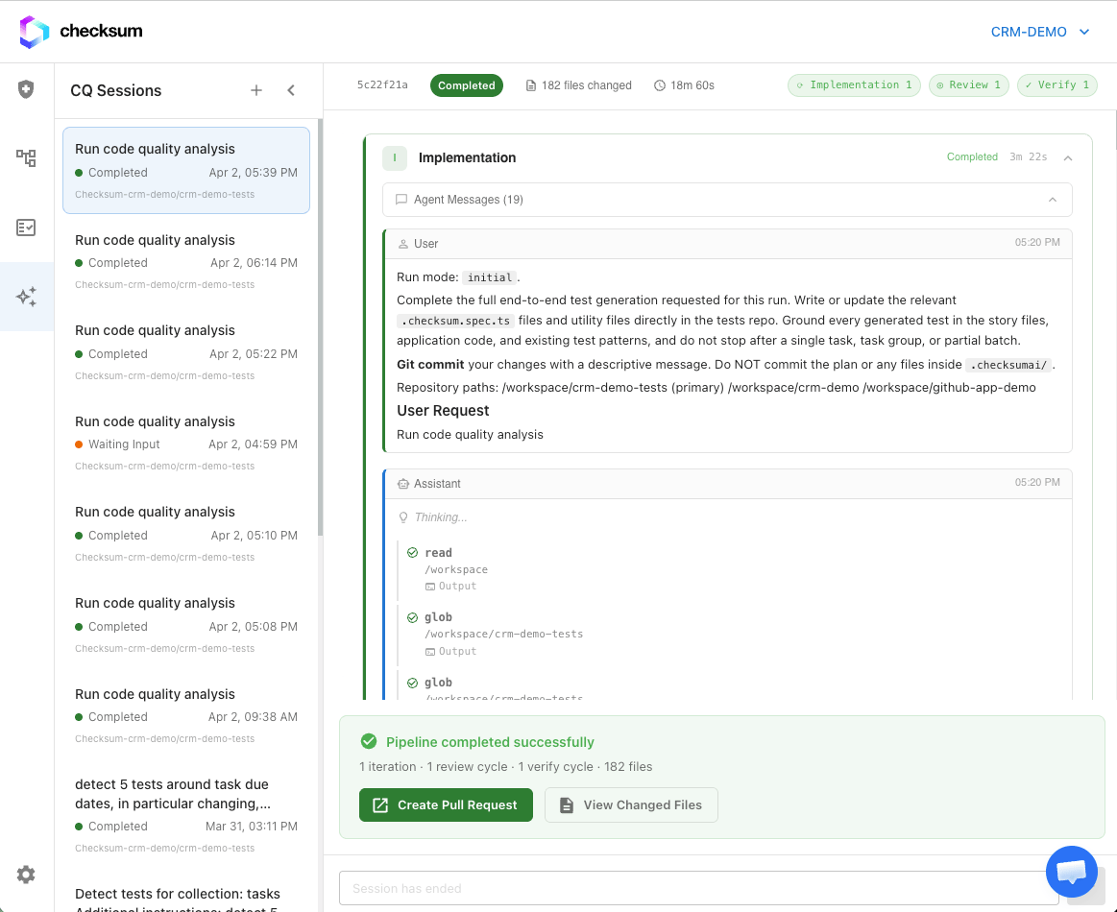Screen dimensions: 1117x912
Task: Click the commit hash 5c22f21a
Action: pos(382,84)
